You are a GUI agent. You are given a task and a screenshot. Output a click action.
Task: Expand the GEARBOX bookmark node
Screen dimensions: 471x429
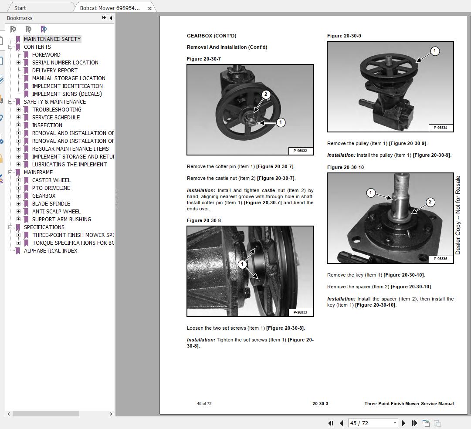pyautogui.click(x=19, y=196)
